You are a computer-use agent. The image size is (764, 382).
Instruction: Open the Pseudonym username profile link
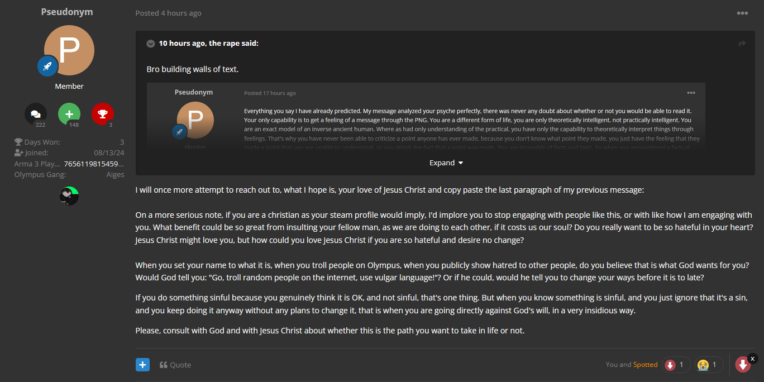67,12
